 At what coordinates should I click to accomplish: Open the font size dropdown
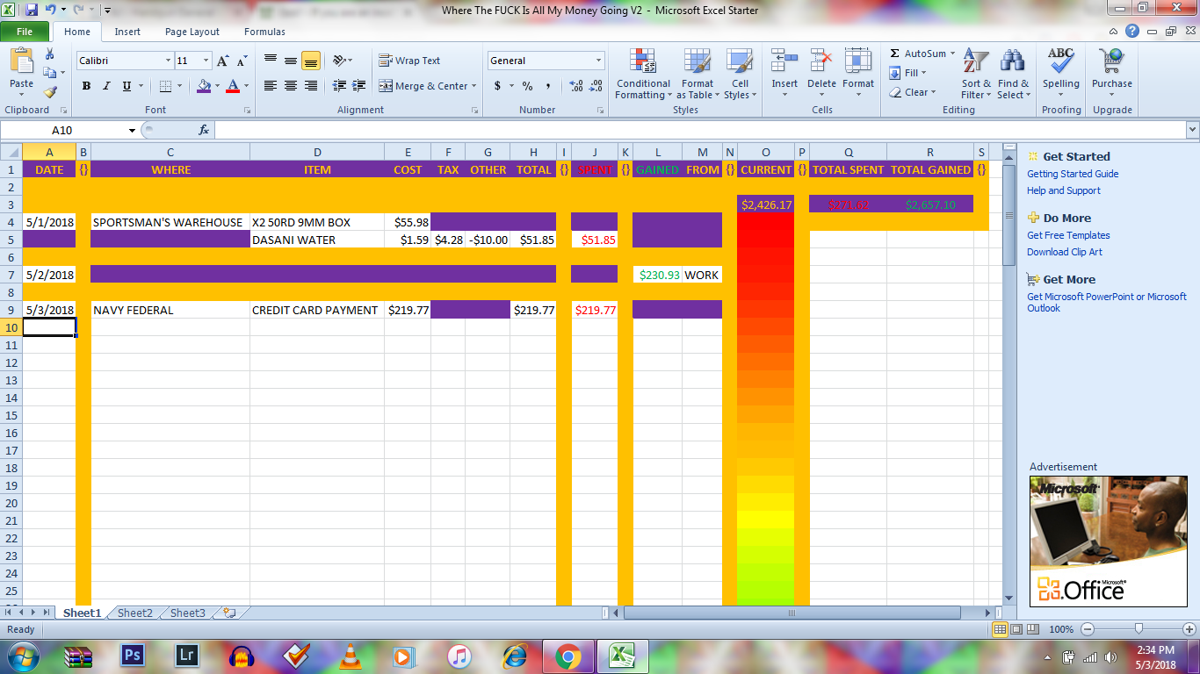[x=206, y=61]
